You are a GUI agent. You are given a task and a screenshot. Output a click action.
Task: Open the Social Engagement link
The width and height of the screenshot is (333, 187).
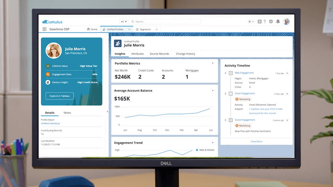point(245,120)
